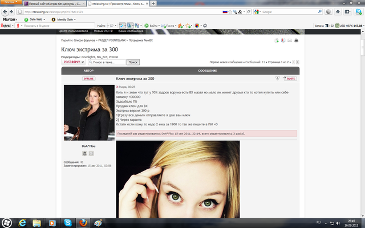365x228 pixels.
Task: Open moderator PreDoK profile link
Action: point(113,57)
